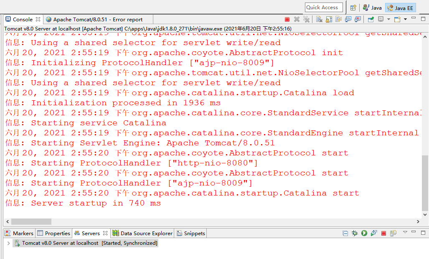Toggle show console when standard error changes

[358, 19]
